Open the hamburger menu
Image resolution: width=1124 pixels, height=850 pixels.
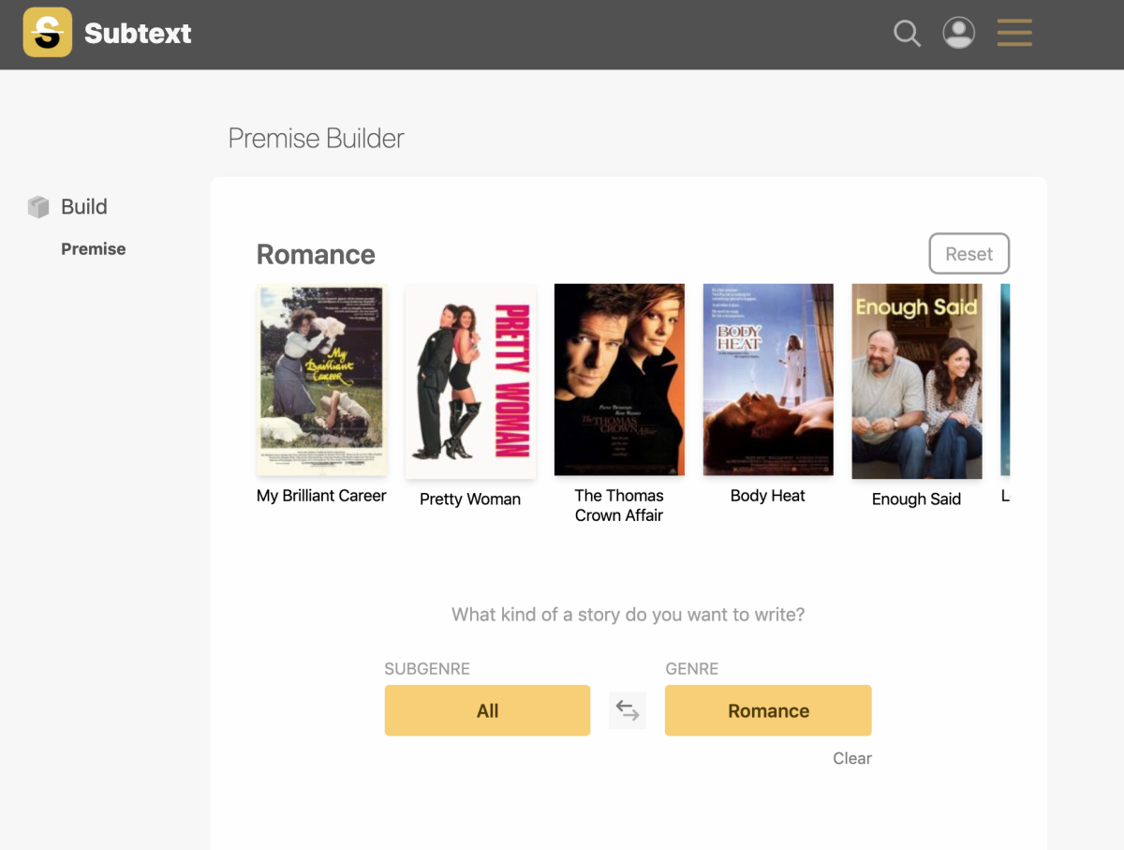click(x=1014, y=33)
